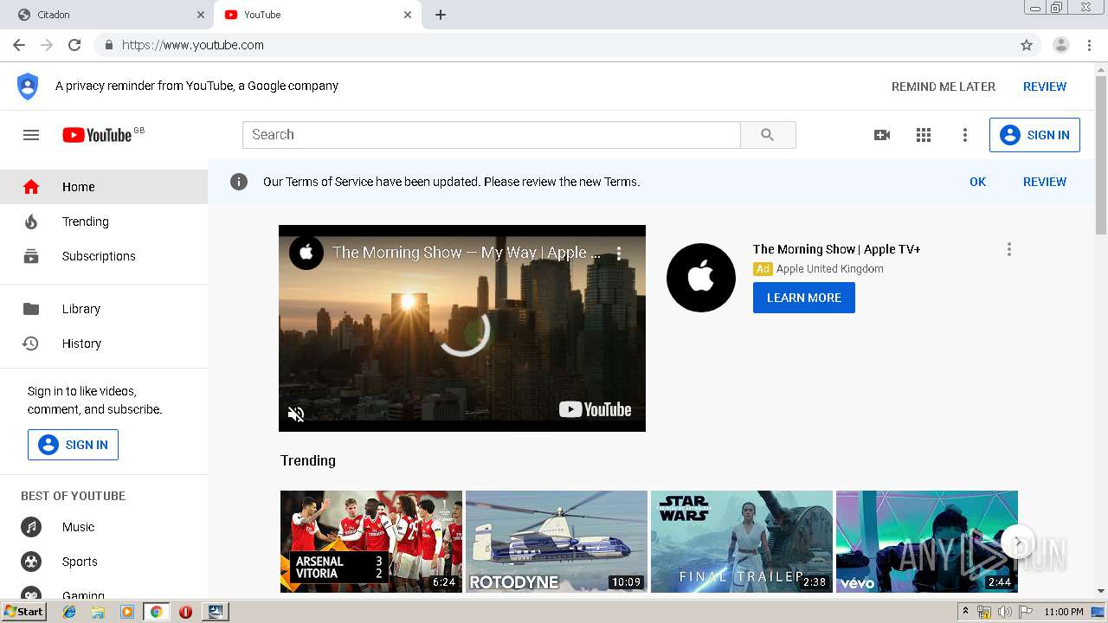Click the address bar URL
This screenshot has height=623, width=1108.
point(193,45)
